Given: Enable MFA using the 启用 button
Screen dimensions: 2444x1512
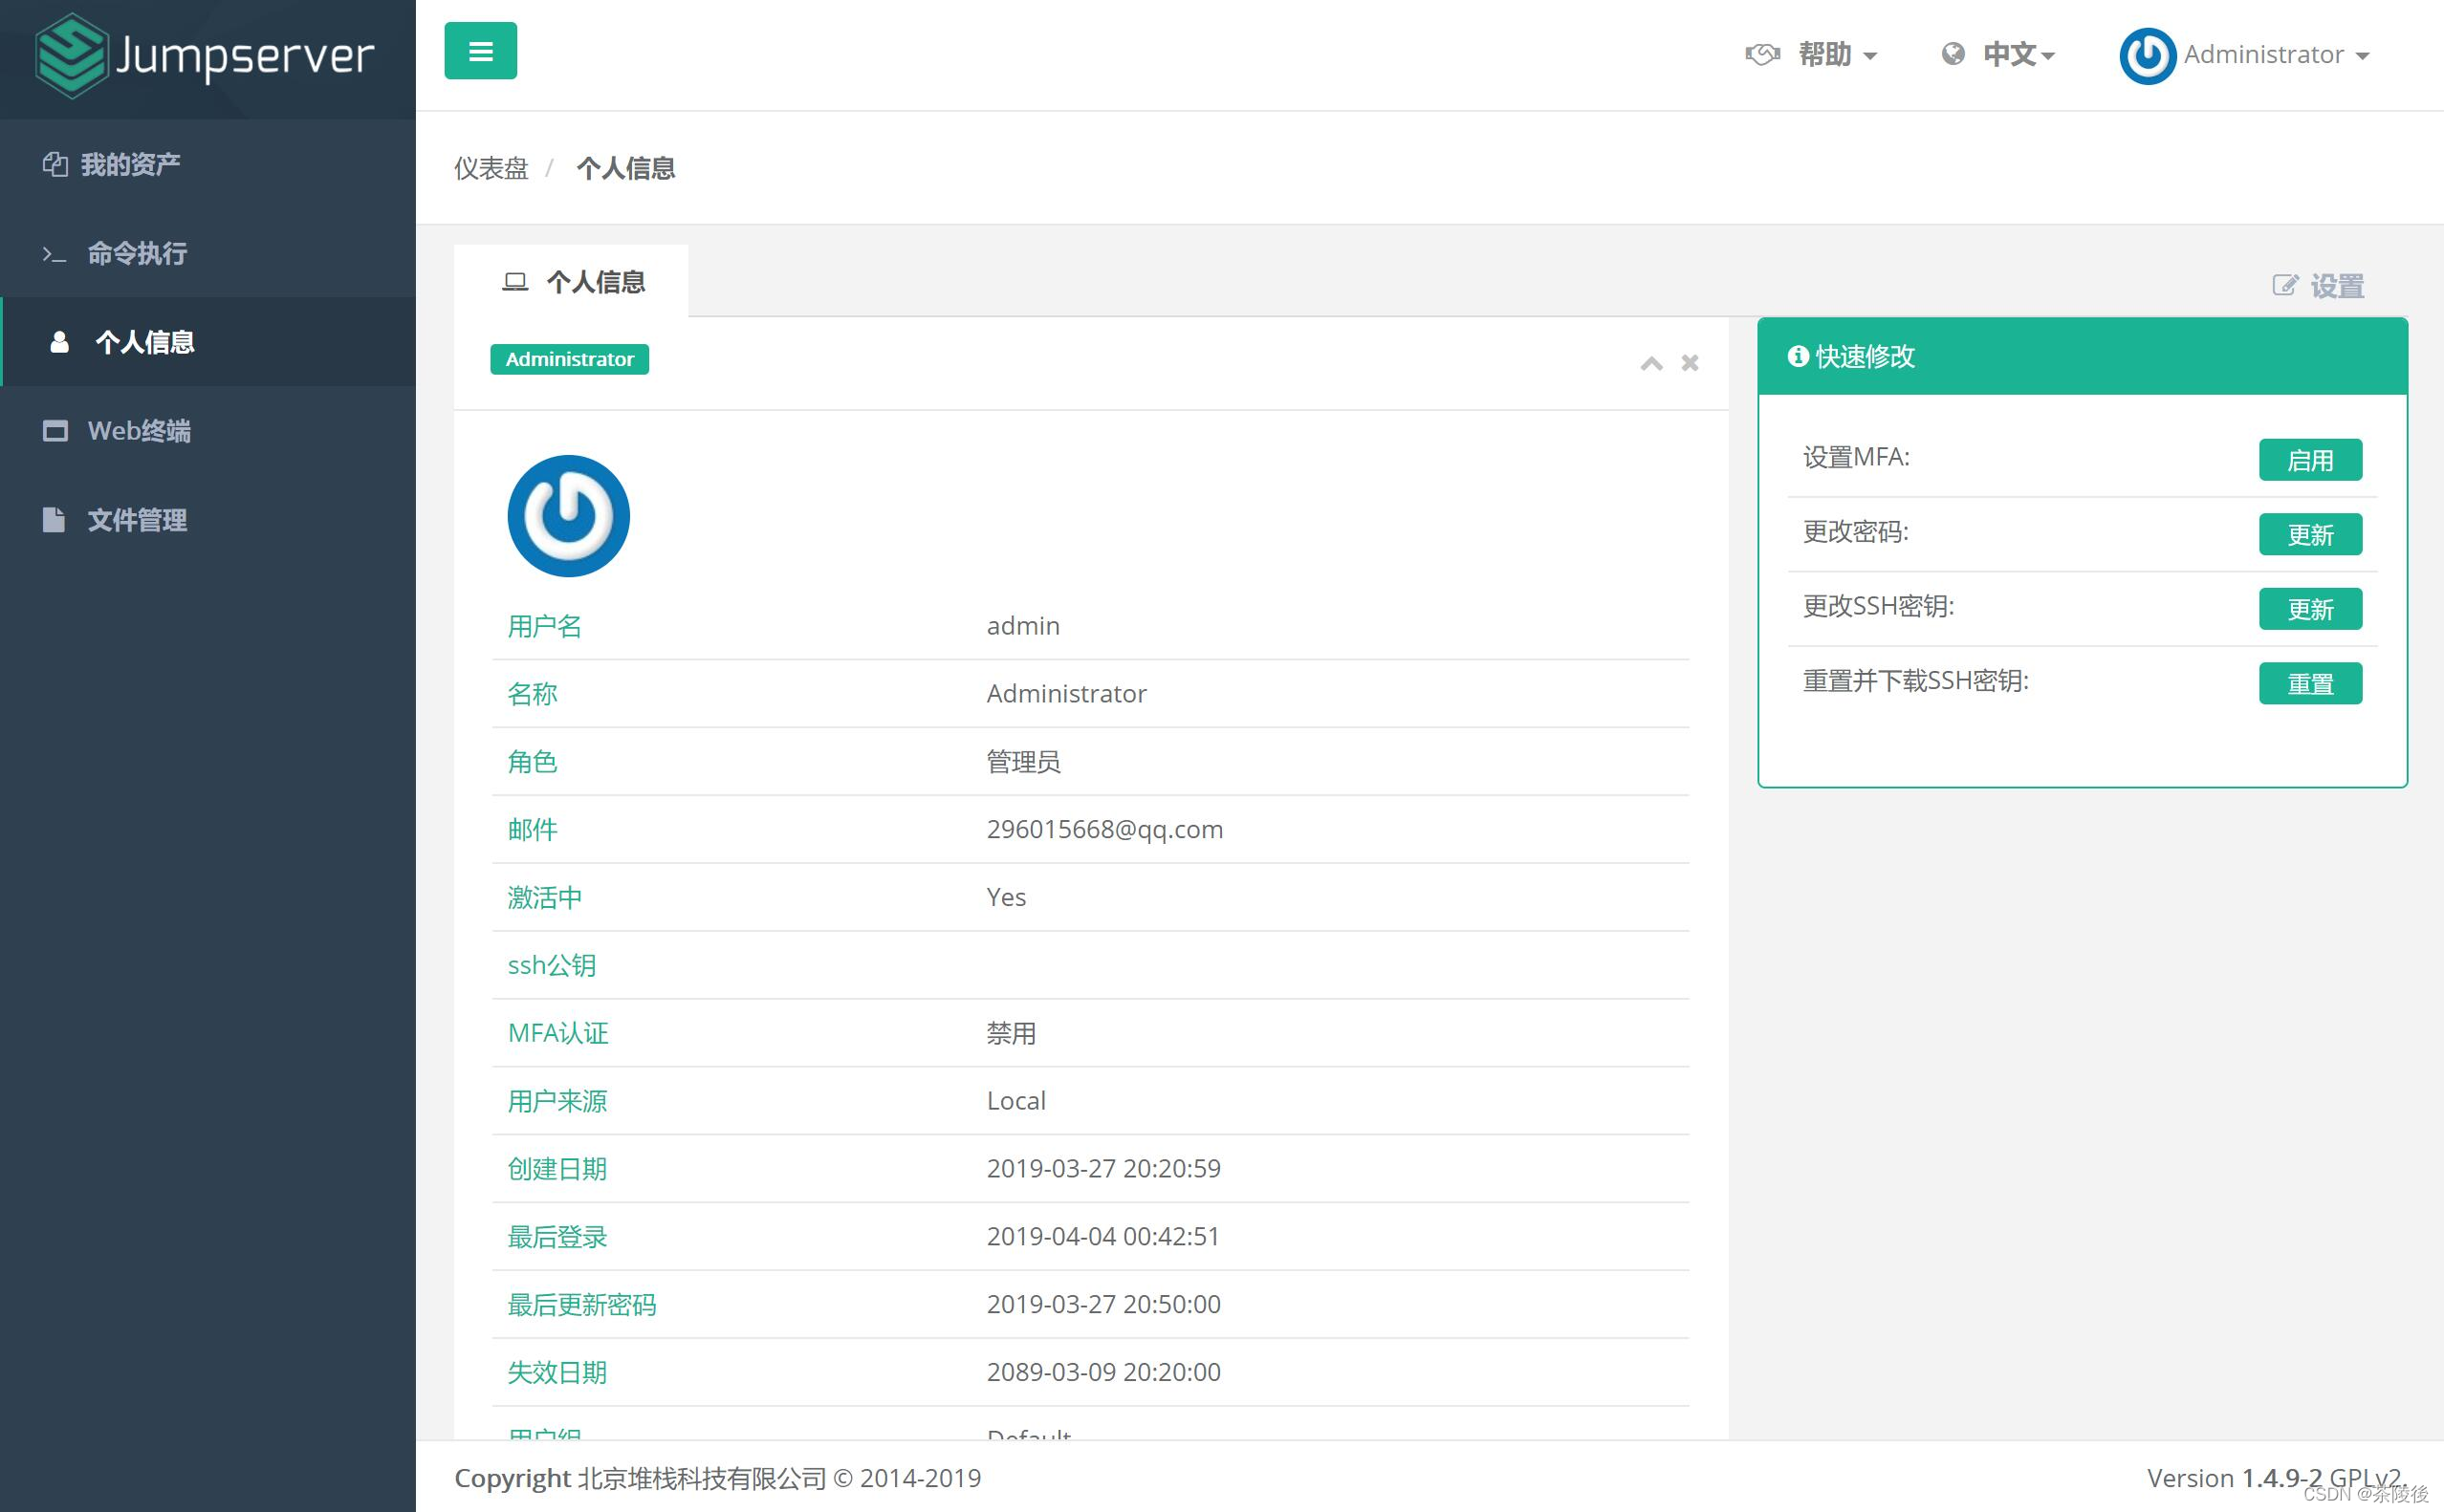Looking at the screenshot, I should pyautogui.click(x=2310, y=460).
